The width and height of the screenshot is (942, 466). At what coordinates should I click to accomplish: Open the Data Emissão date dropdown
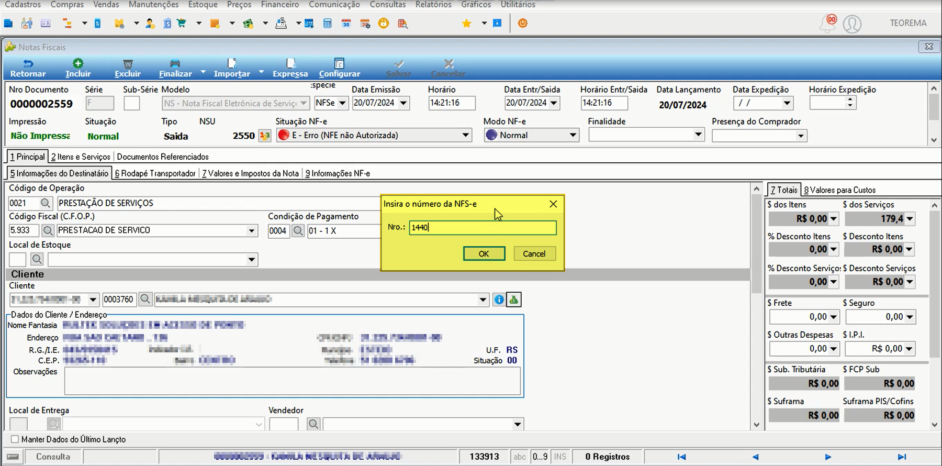(403, 103)
